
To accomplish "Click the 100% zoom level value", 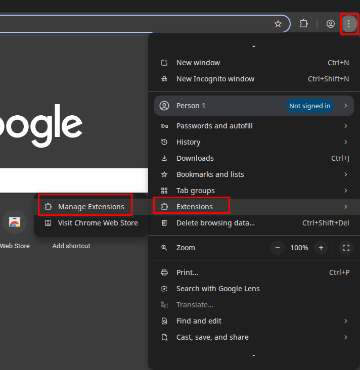I will (x=299, y=248).
